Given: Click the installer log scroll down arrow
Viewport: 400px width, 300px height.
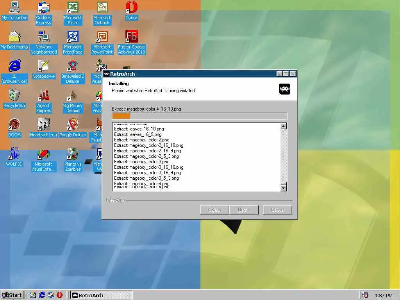Looking at the screenshot, I should click(284, 188).
